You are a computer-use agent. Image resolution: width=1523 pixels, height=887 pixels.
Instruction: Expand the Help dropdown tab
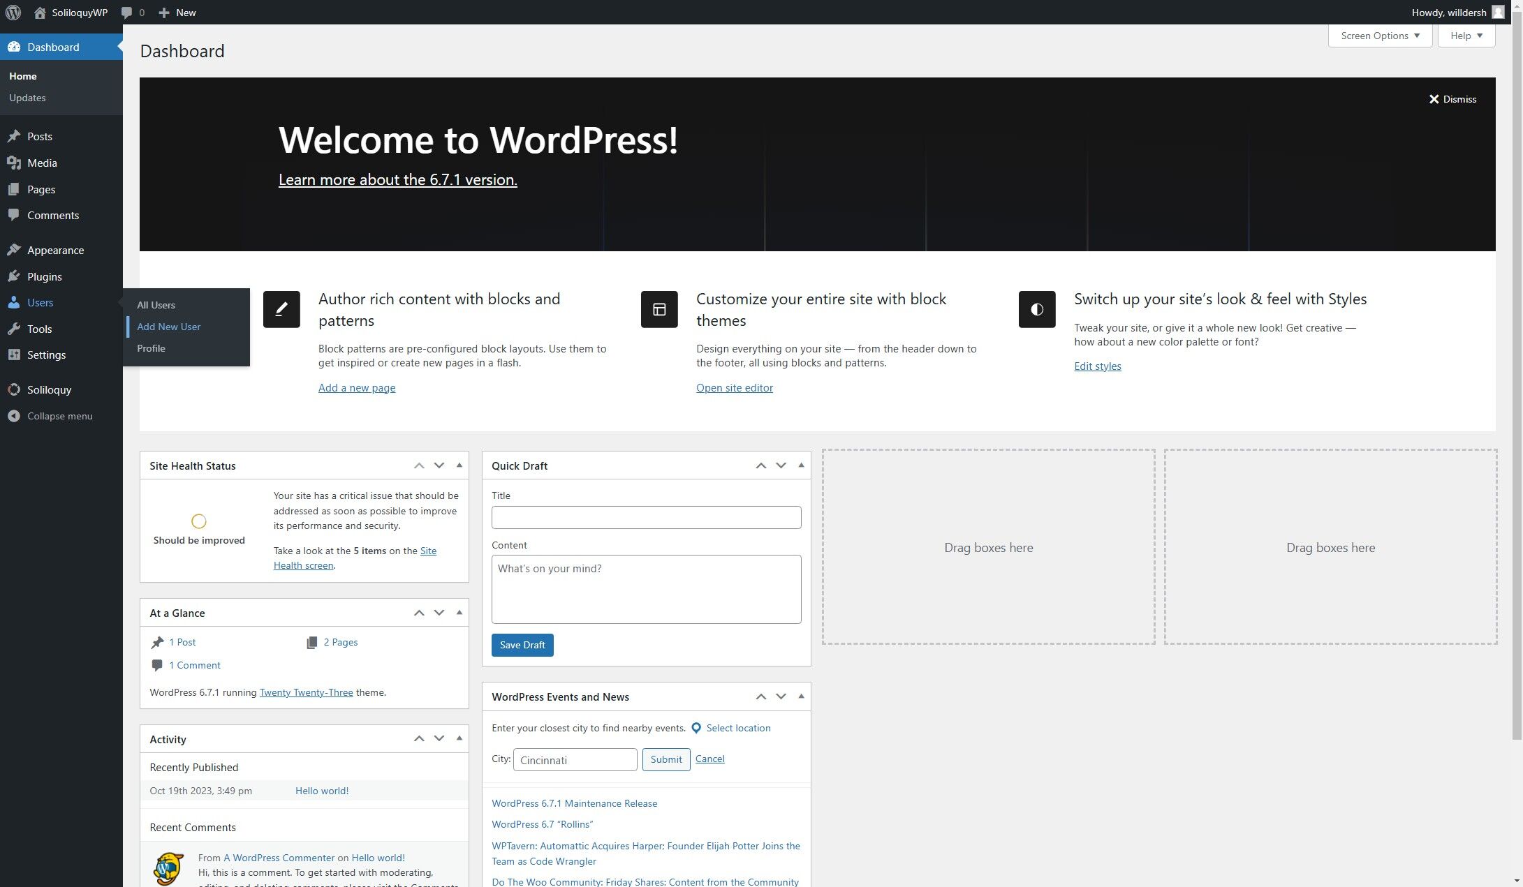(x=1466, y=36)
